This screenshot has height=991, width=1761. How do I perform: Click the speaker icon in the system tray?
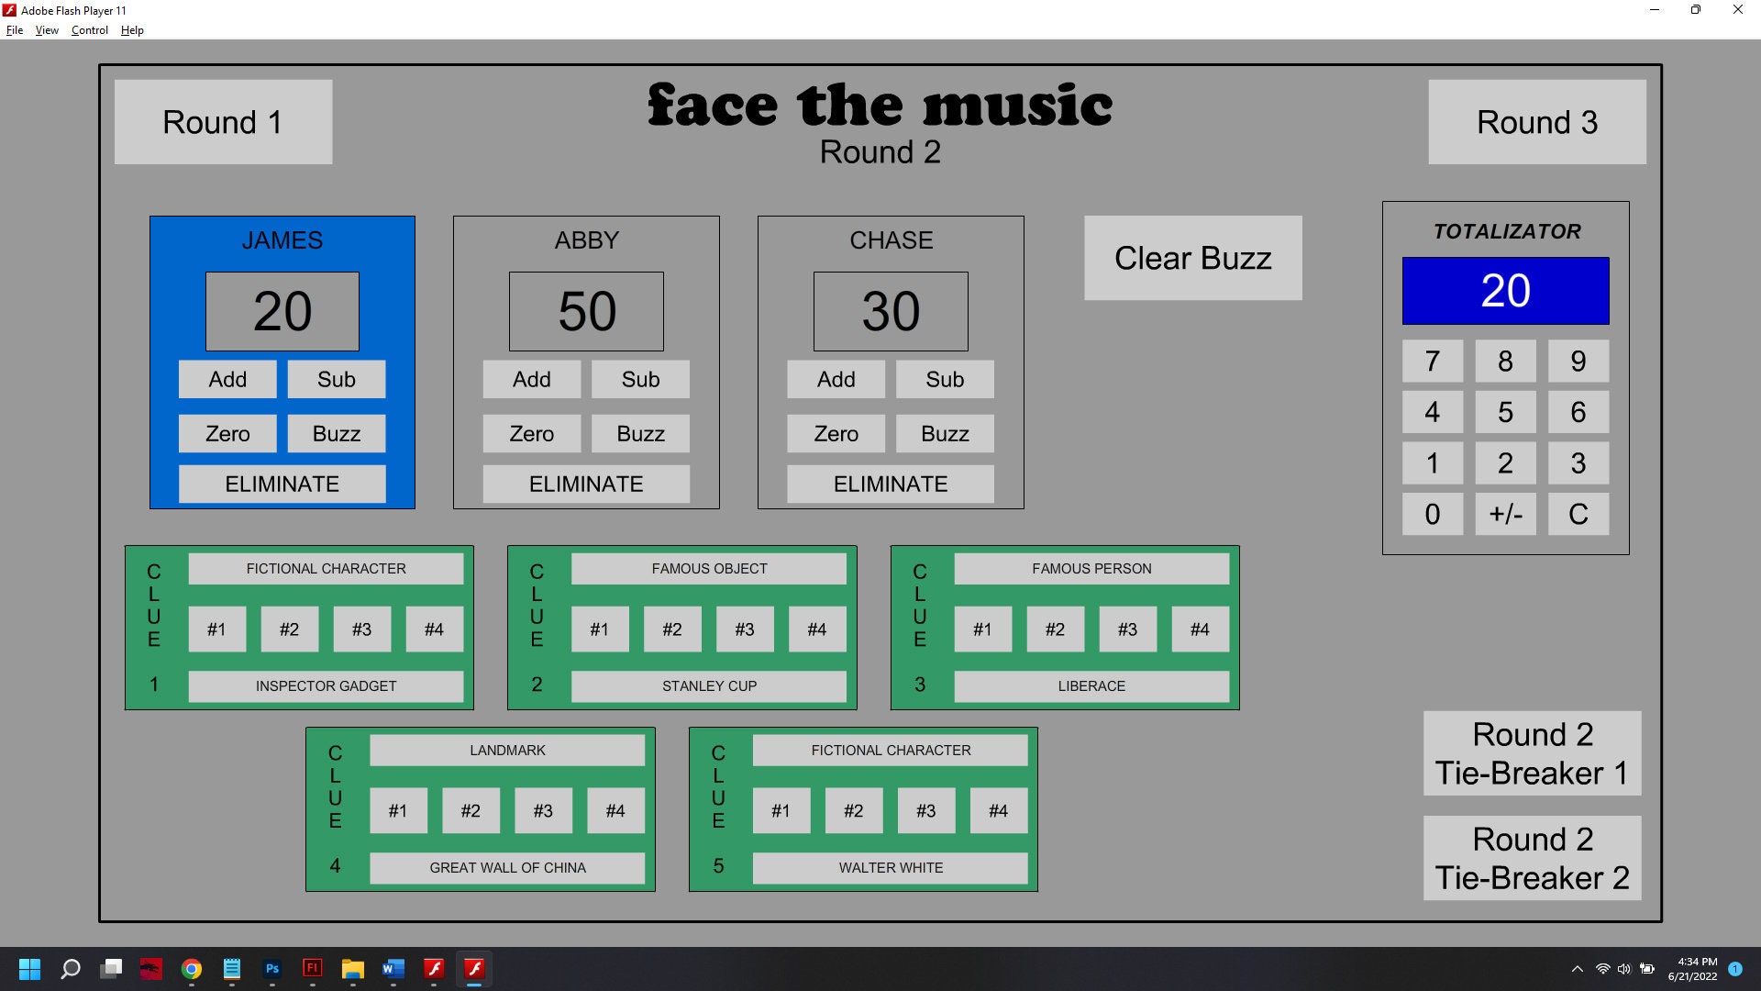1624,969
